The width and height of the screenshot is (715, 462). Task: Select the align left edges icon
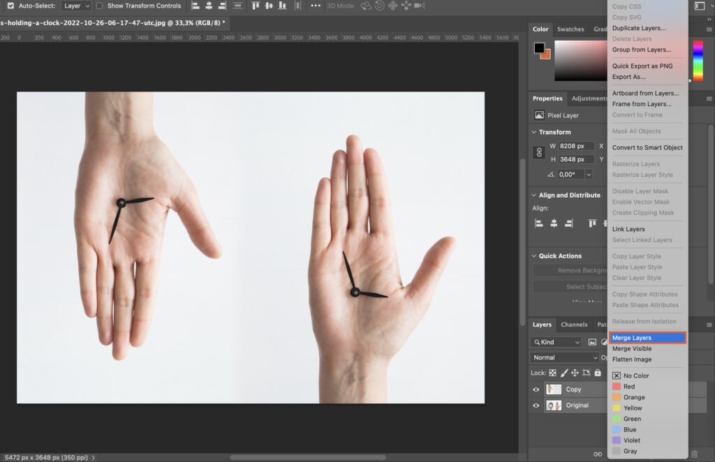point(538,223)
